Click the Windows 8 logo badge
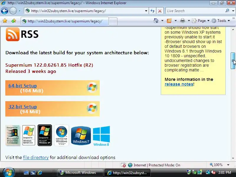236x177 pixels. point(101,136)
